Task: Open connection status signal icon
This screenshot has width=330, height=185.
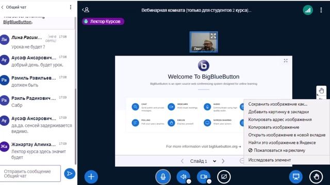Action: tap(308, 10)
